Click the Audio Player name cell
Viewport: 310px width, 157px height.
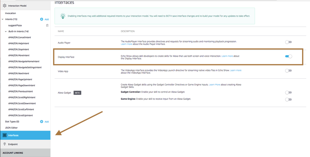coord(64,43)
